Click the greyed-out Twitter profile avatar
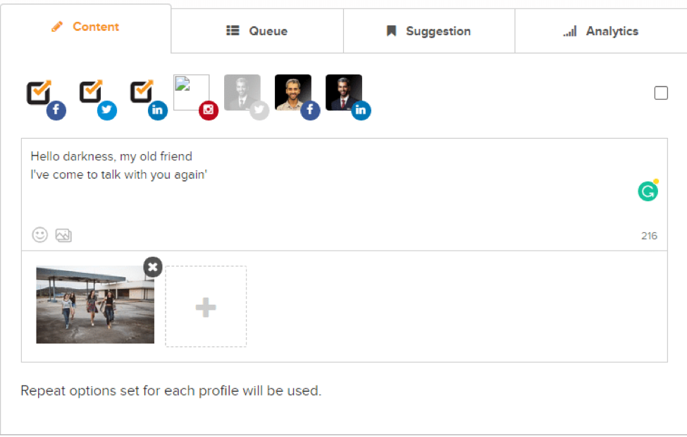This screenshot has width=687, height=437. (242, 93)
